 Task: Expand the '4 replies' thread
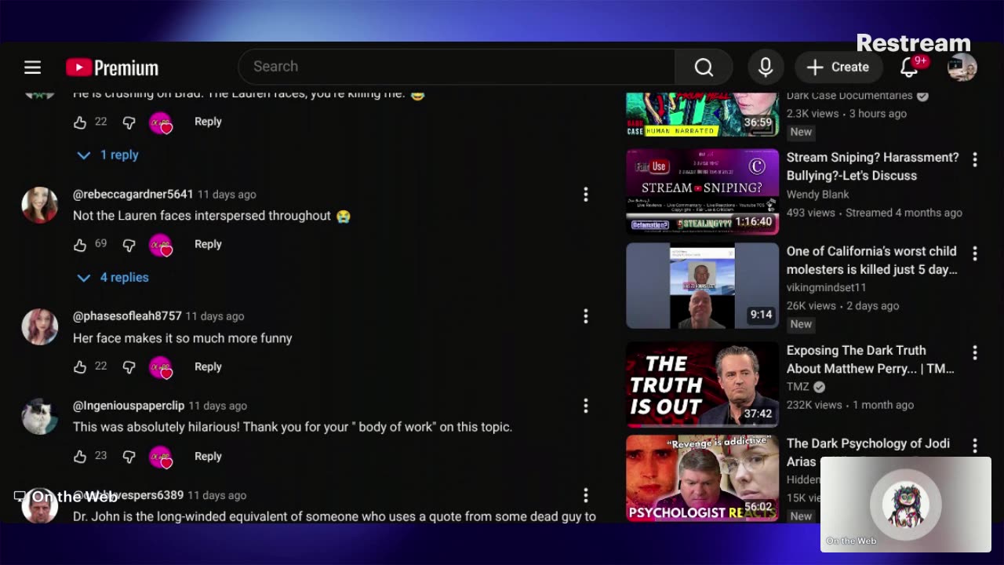113,278
